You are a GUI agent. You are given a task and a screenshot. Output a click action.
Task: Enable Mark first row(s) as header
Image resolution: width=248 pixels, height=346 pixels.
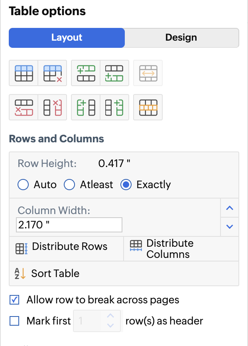14,321
